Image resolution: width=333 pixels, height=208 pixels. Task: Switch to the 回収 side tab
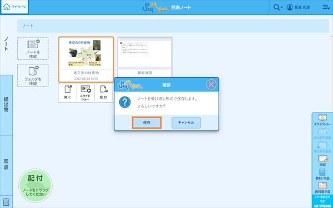tap(6, 165)
